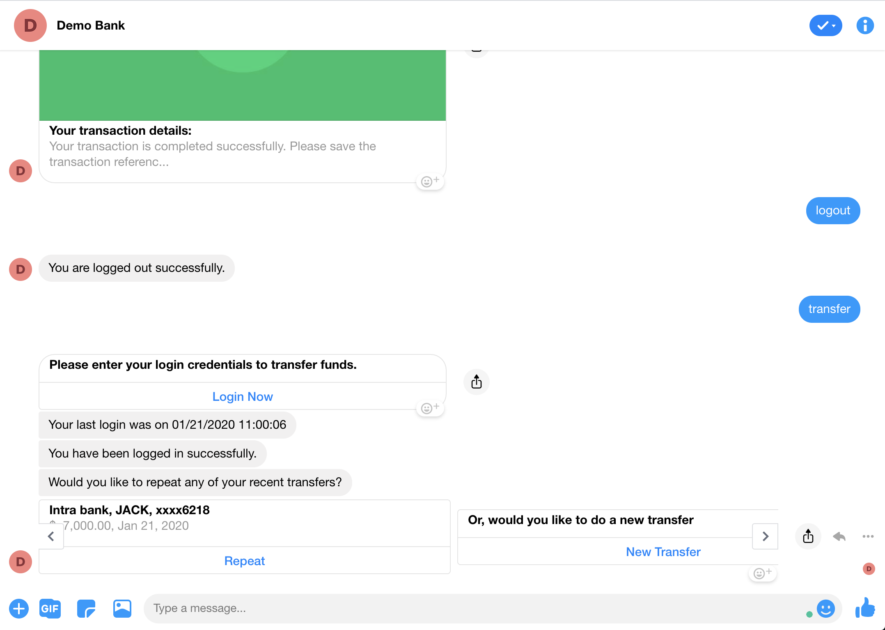Viewport: 885px width, 630px height.
Task: Add reaction to the new transfer card
Action: [762, 573]
